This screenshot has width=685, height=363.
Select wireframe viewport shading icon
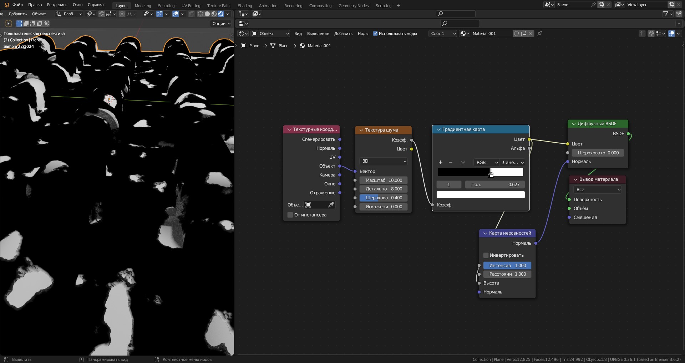coord(201,14)
